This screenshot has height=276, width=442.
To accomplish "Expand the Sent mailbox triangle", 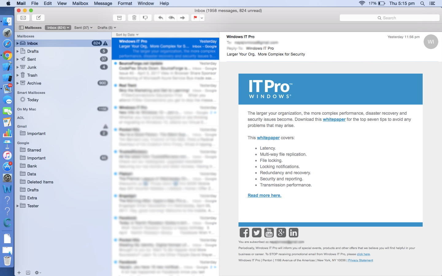I will pyautogui.click(x=17, y=59).
